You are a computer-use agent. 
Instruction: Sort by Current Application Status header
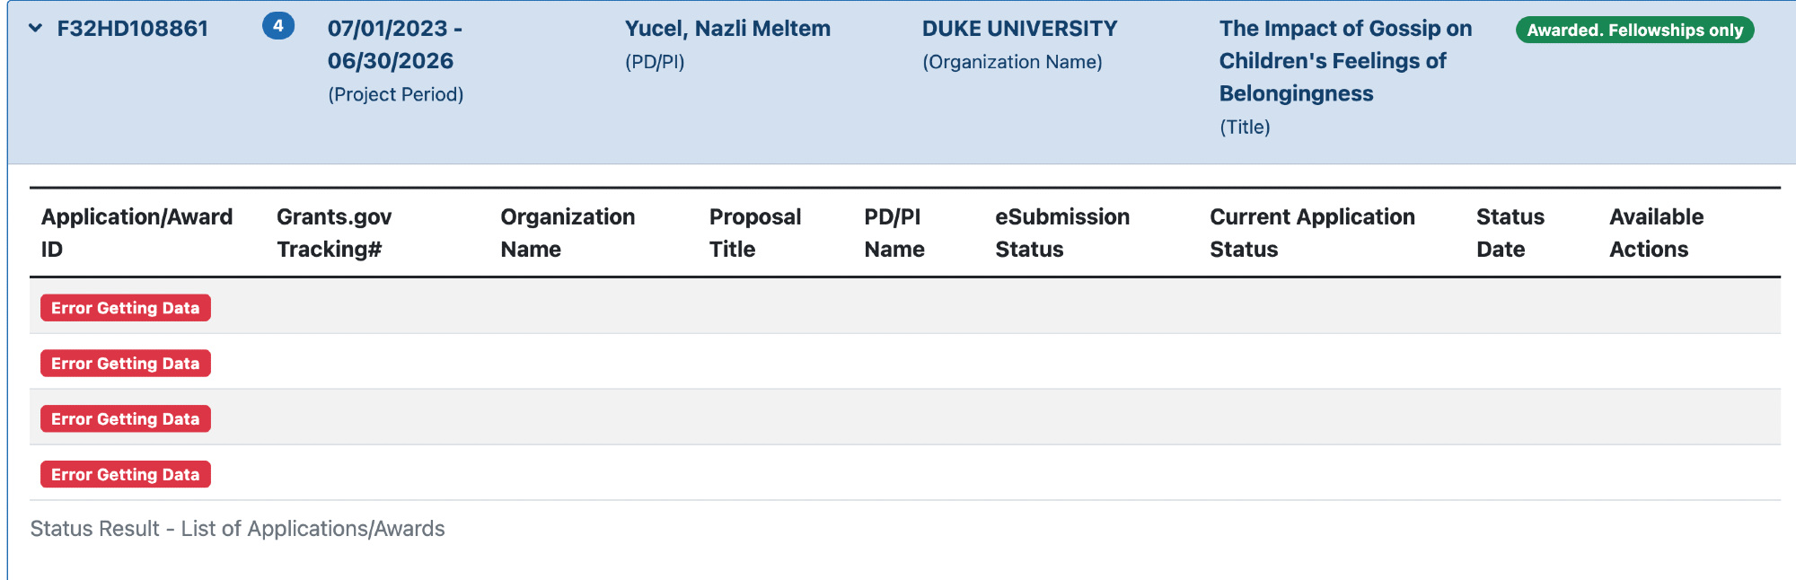pos(1312,233)
